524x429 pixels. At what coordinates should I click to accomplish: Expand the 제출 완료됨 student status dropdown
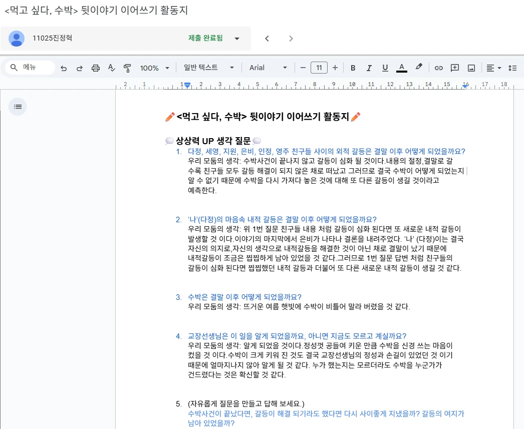pos(237,39)
